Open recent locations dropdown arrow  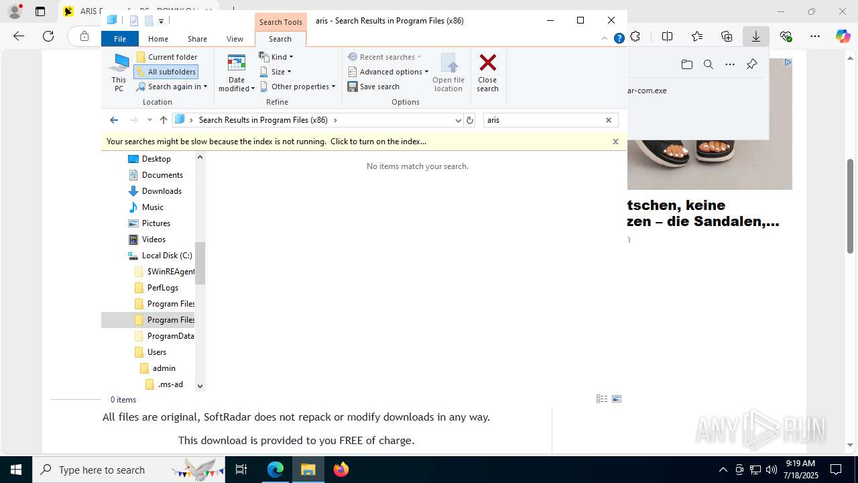tap(149, 120)
